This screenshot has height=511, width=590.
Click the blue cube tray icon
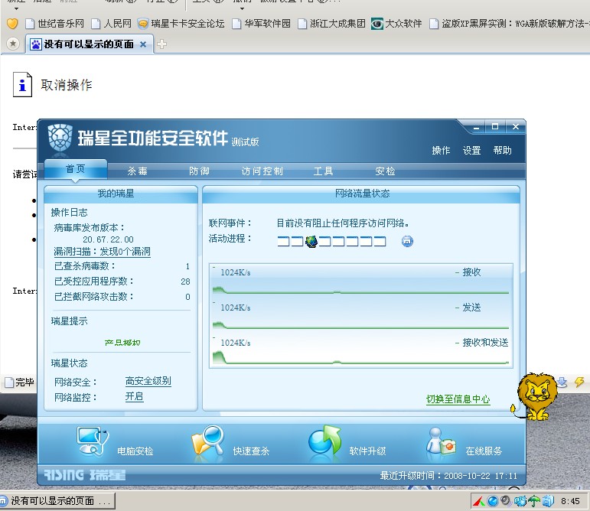pyautogui.click(x=548, y=501)
